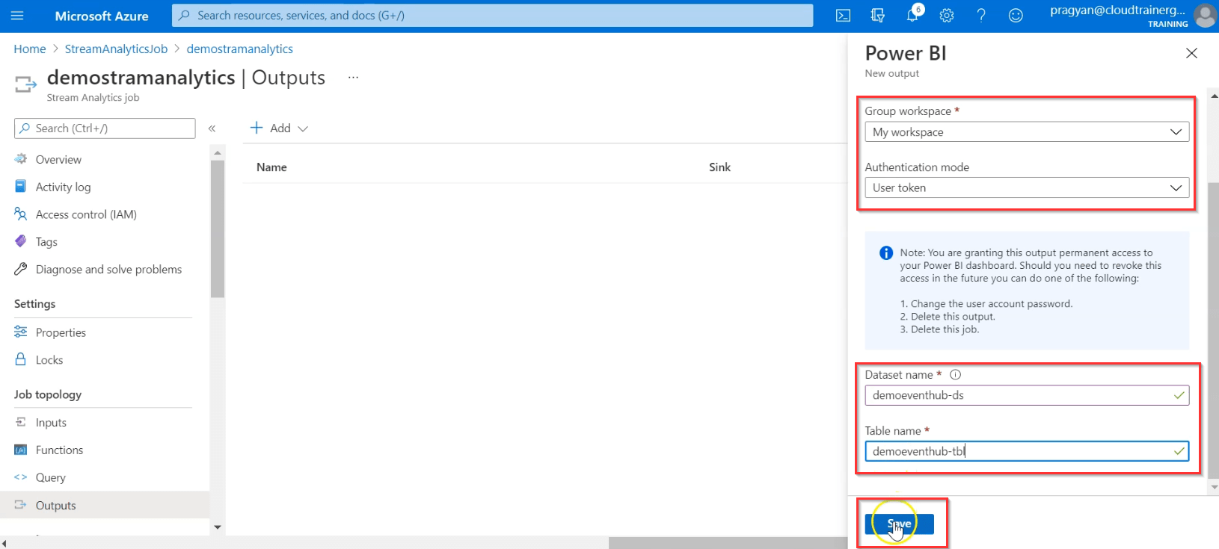The width and height of the screenshot is (1219, 549).
Task: Close the Power BI panel
Action: point(1191,53)
